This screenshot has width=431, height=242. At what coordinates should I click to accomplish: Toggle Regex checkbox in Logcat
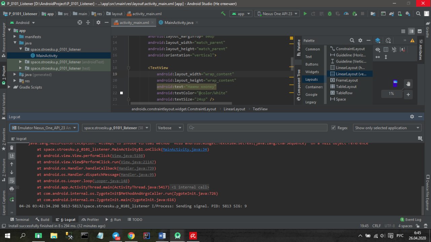tap(333, 128)
